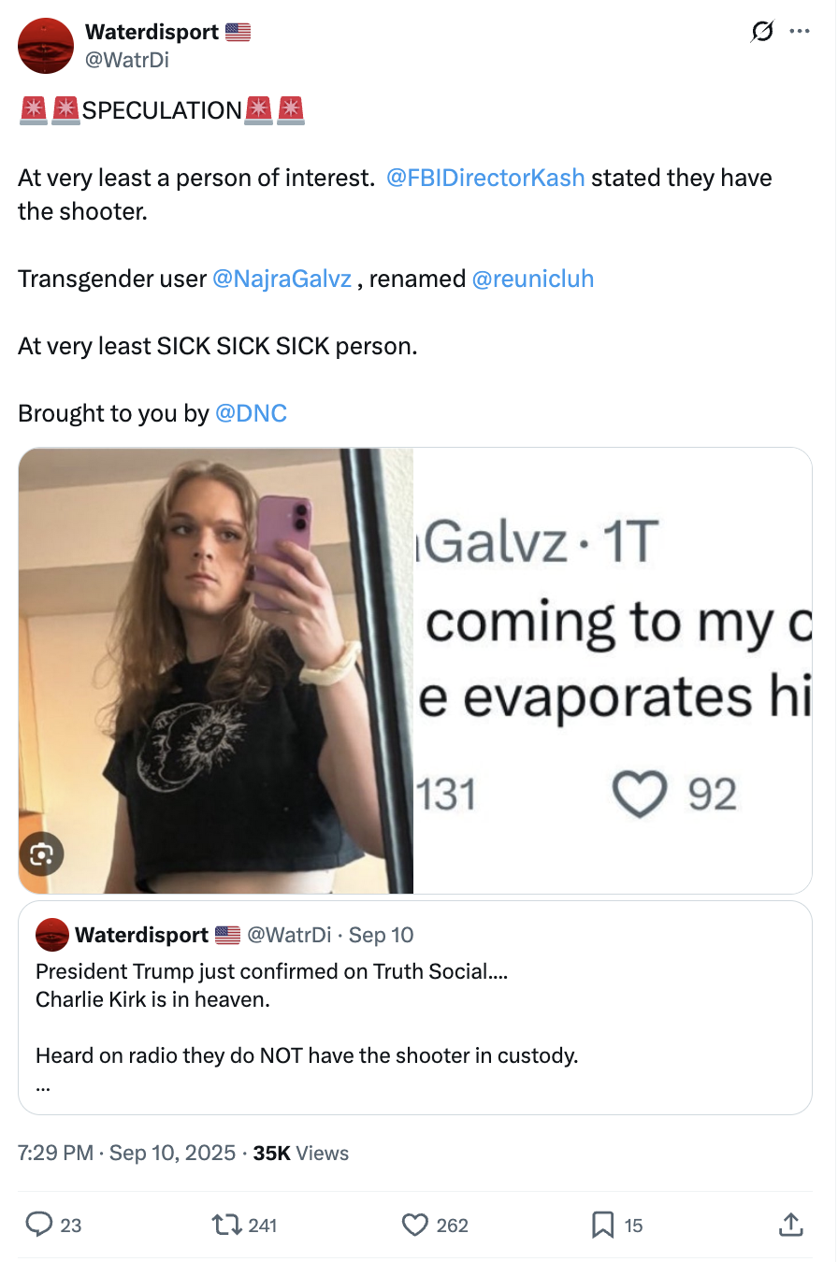Open the mirror selfie image
The image size is (838, 1262).
tap(216, 670)
